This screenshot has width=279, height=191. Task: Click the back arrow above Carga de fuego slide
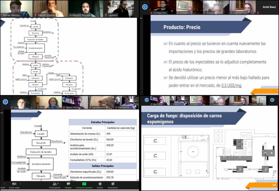[x=147, y=100]
